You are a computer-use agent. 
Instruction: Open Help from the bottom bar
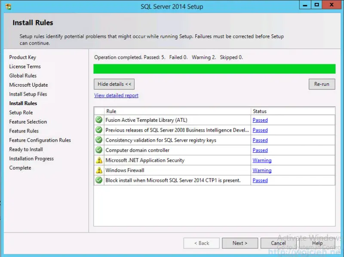317,243
